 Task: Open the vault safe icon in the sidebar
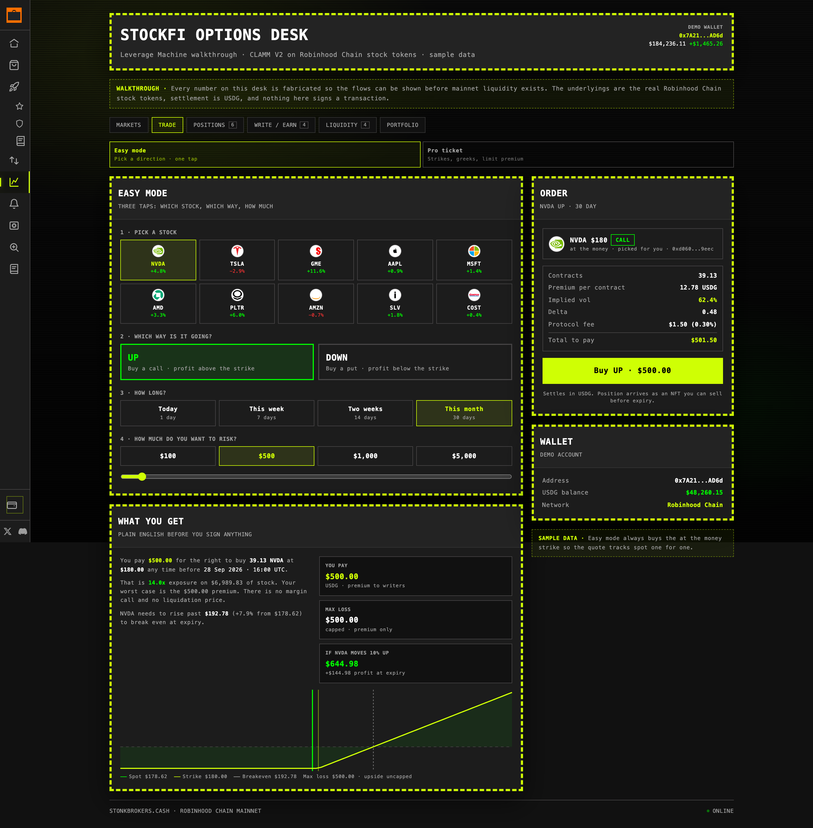coord(14,226)
